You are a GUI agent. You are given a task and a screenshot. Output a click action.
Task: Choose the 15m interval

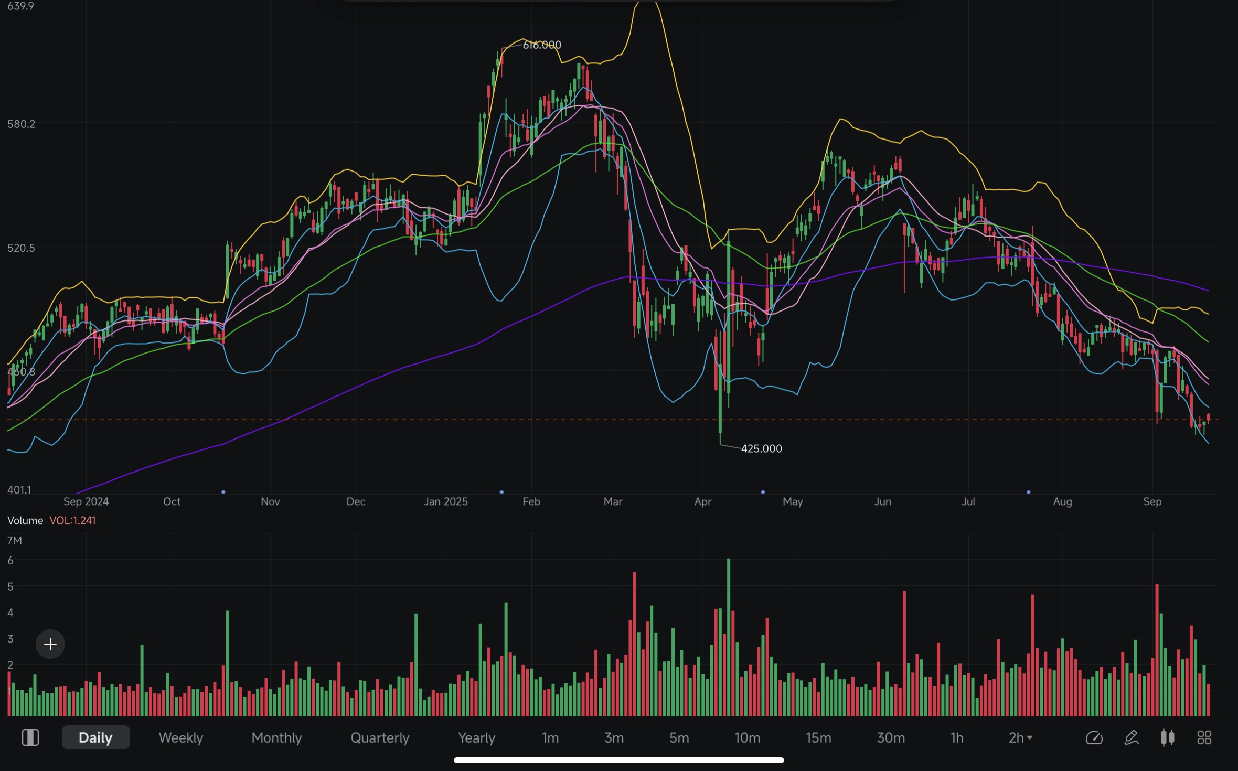pyautogui.click(x=818, y=738)
